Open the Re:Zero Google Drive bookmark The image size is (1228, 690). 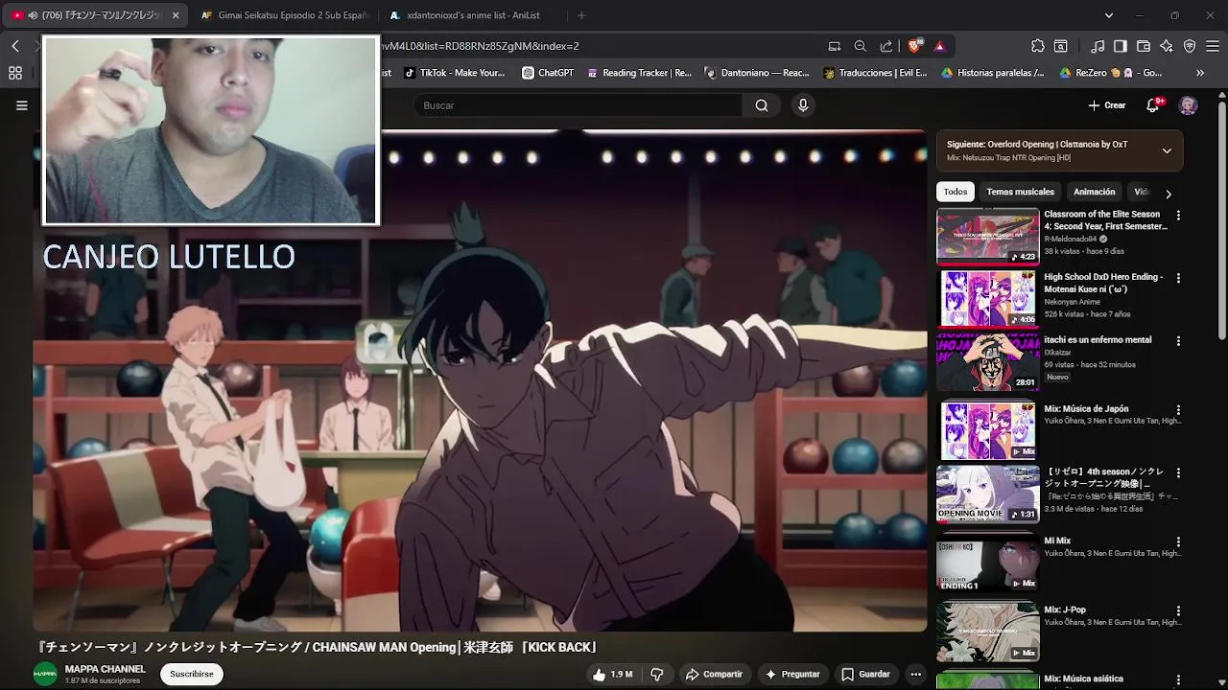click(1111, 73)
